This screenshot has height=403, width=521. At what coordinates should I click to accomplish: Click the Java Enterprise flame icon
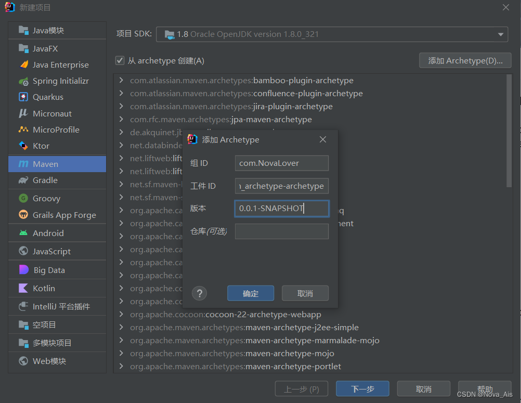[23, 64]
